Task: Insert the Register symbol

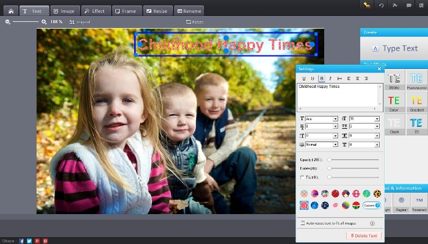Action: pos(401,203)
